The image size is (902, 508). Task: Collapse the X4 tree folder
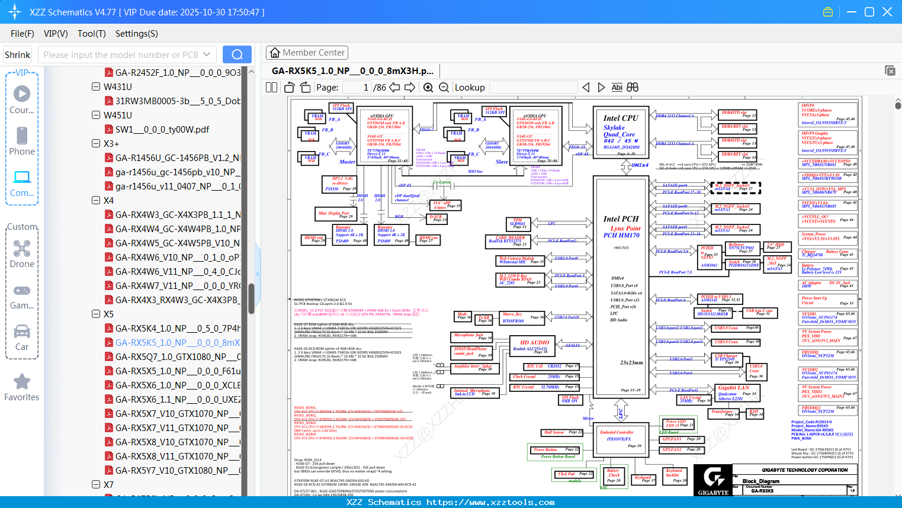pos(96,200)
